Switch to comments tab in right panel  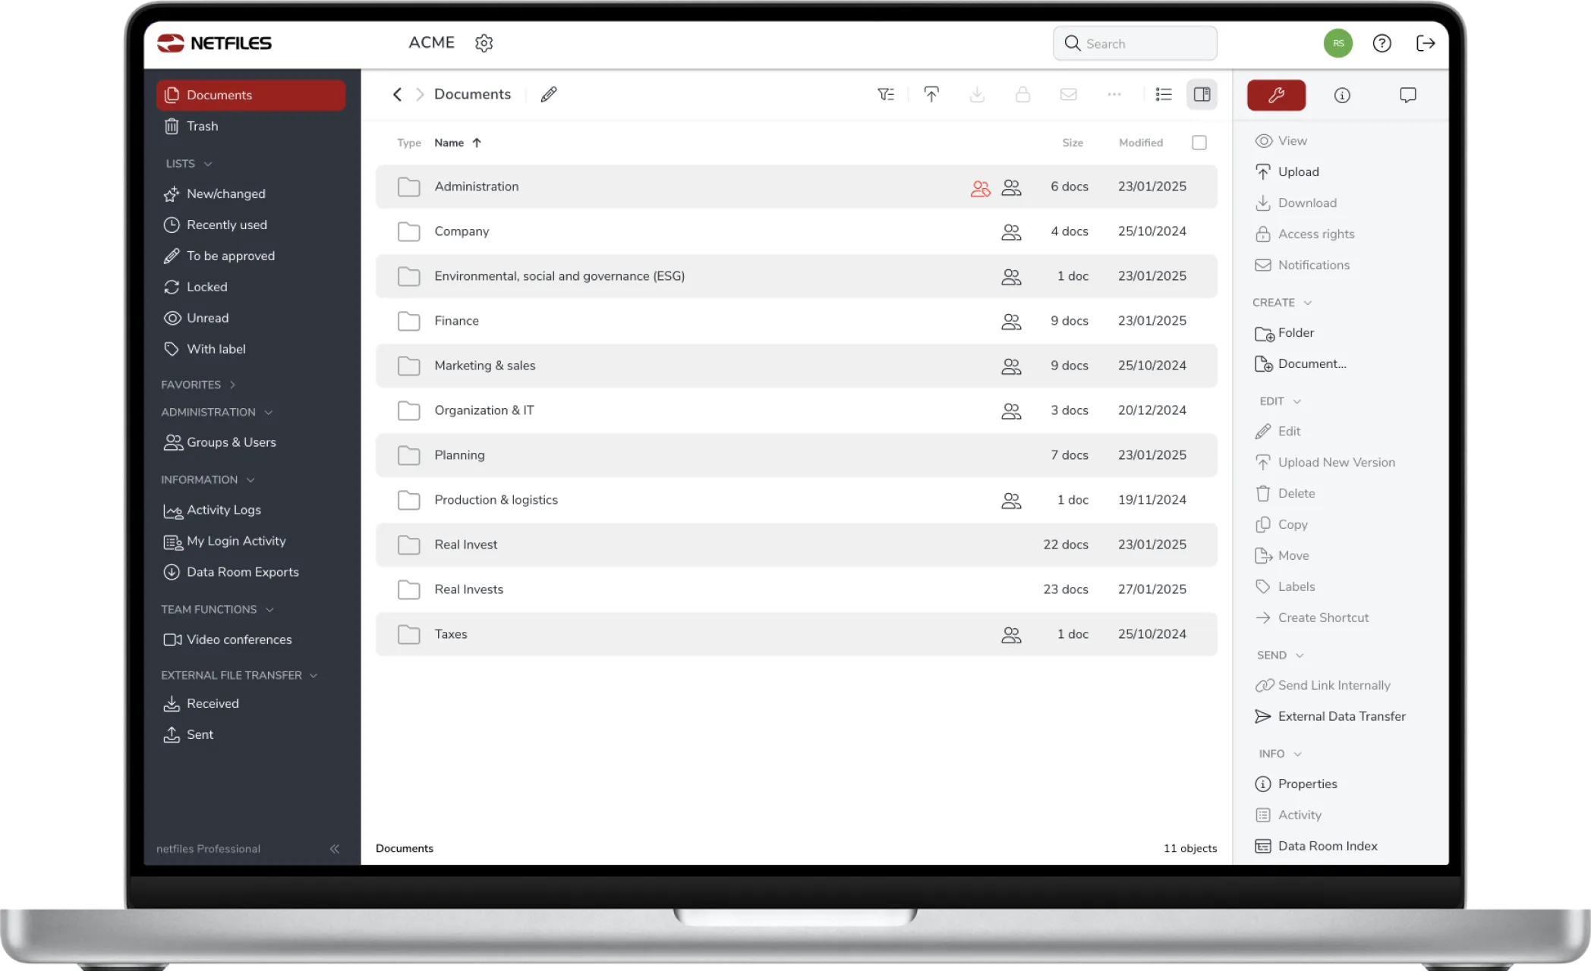(1407, 95)
